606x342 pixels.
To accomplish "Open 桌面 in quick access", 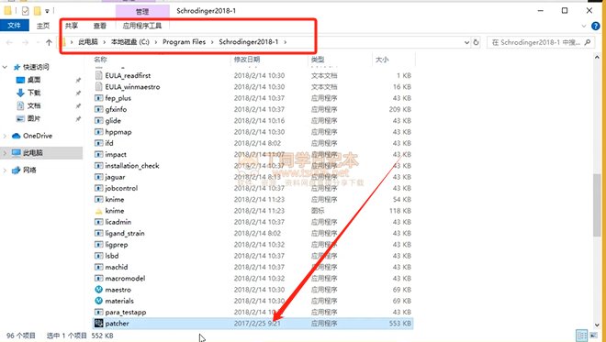I will (x=34, y=80).
